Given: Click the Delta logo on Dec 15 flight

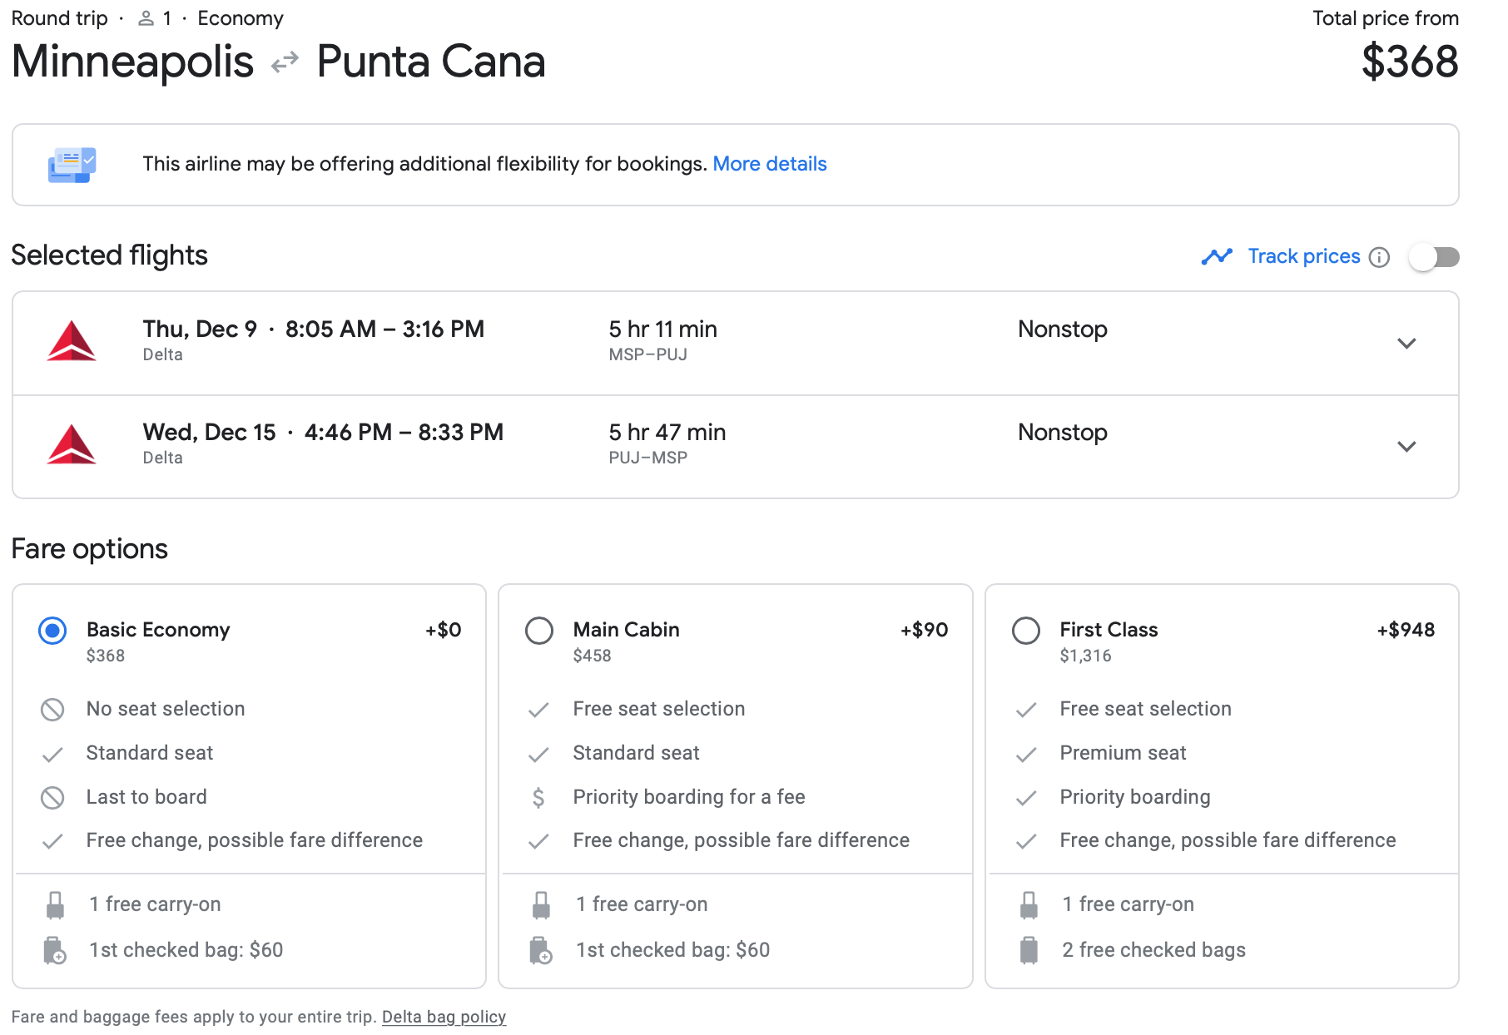Looking at the screenshot, I should click(72, 444).
